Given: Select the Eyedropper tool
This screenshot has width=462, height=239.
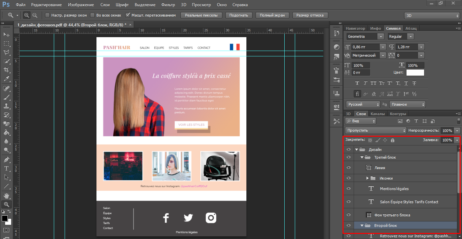Looking at the screenshot, I should coord(6,79).
